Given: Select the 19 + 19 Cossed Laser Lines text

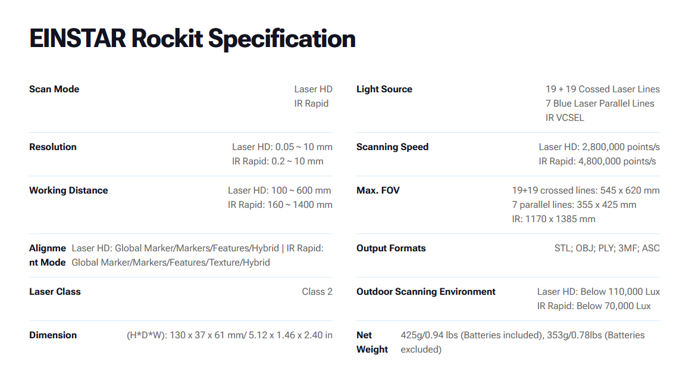Looking at the screenshot, I should (602, 89).
